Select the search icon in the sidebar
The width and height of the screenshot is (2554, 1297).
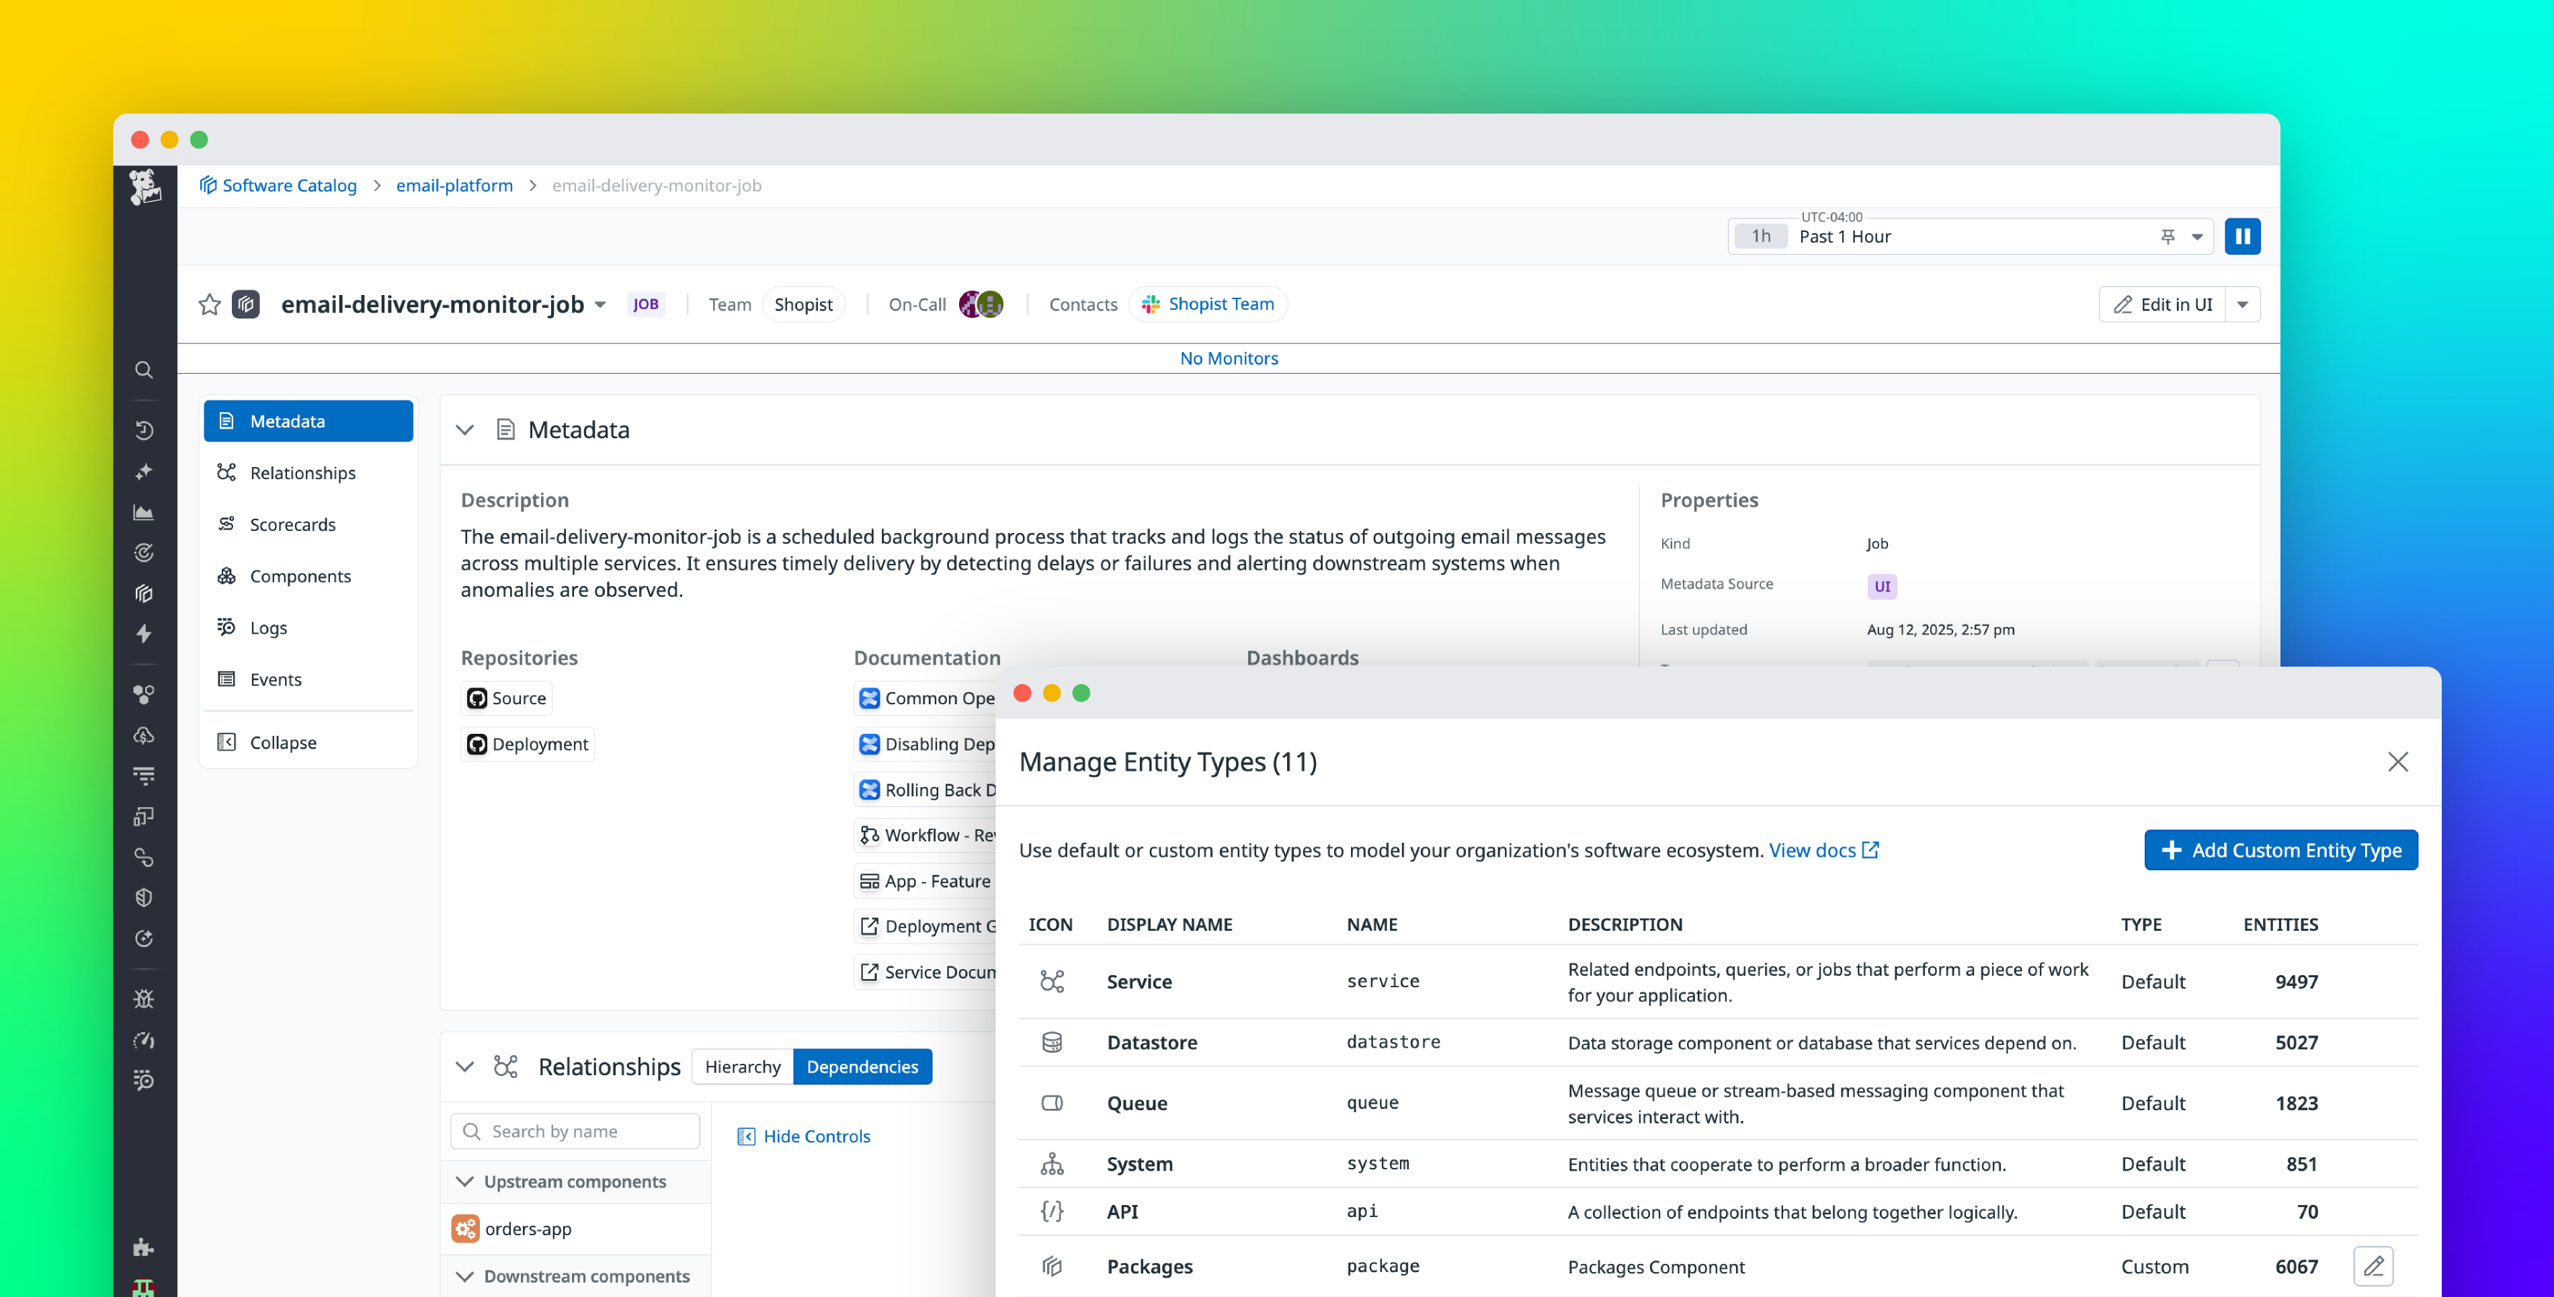tap(145, 371)
